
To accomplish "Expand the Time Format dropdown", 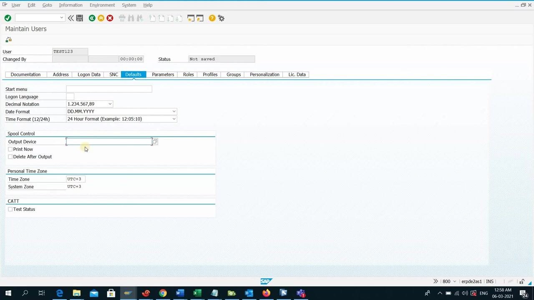I will pos(174,119).
